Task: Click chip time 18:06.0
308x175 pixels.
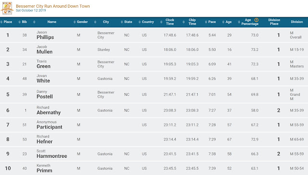Action: (x=192, y=50)
